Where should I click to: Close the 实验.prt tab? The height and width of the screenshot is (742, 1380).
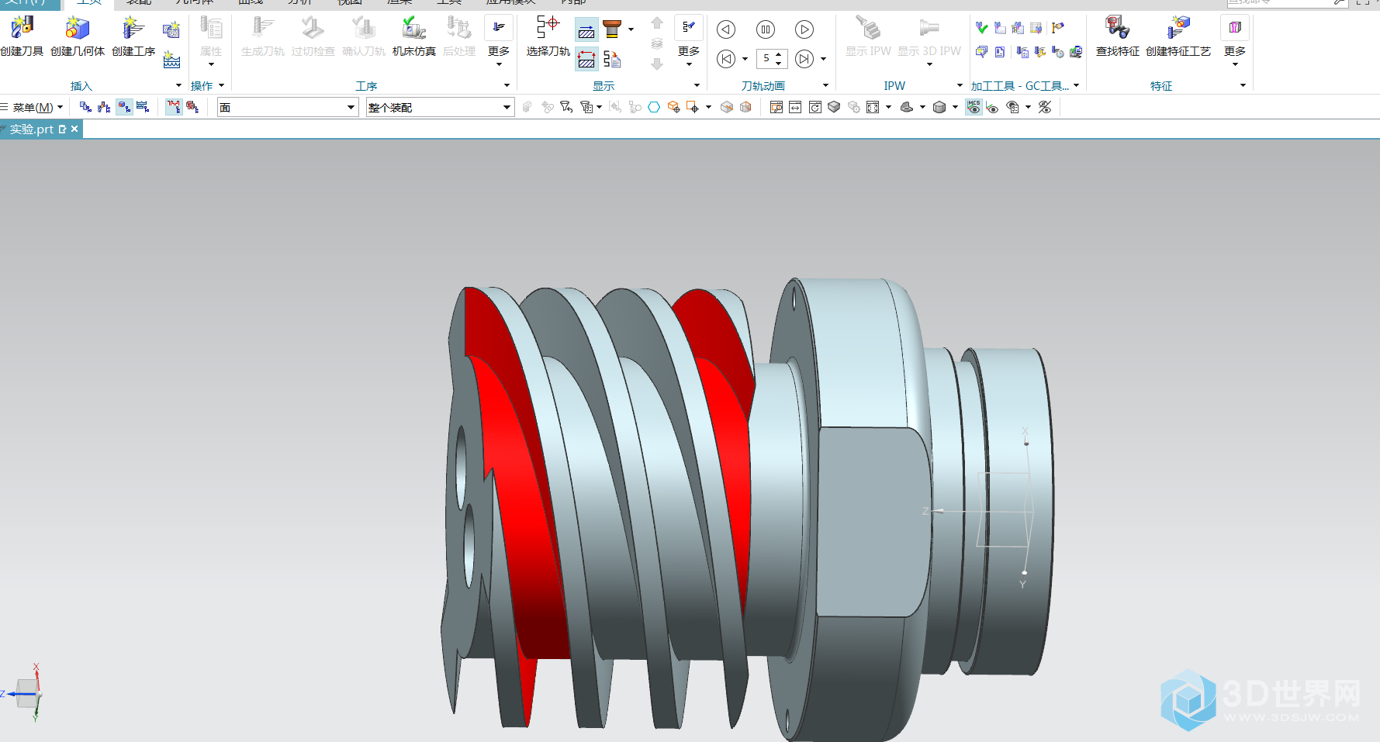point(74,129)
